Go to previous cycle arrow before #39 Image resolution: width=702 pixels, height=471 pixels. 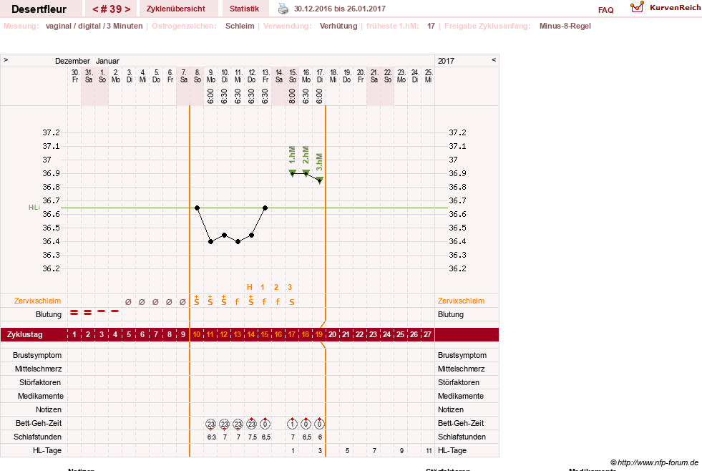click(x=95, y=9)
